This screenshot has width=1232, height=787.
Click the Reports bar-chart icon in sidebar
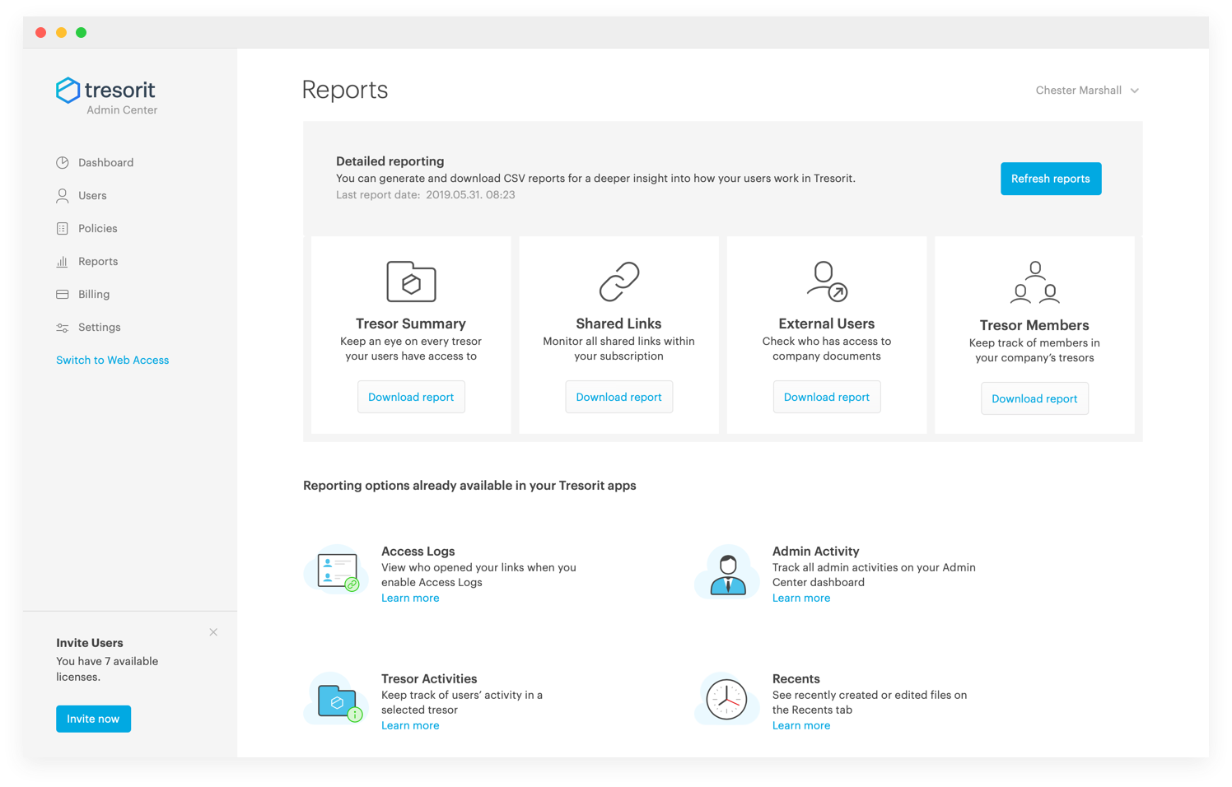[63, 262]
